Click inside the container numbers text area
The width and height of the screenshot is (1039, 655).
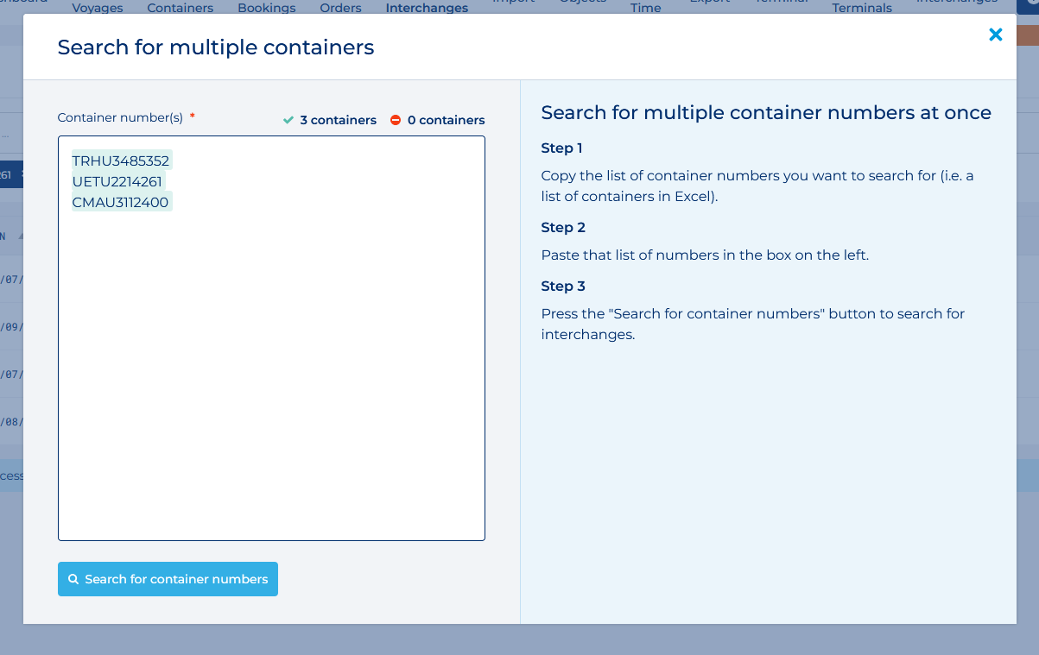click(271, 338)
